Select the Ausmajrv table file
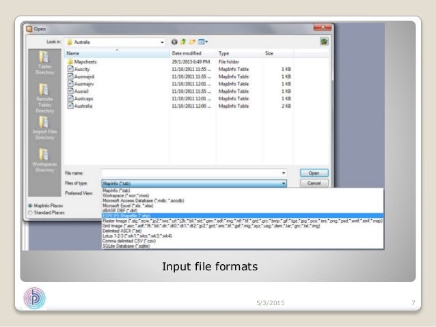The image size is (436, 327). tap(81, 84)
